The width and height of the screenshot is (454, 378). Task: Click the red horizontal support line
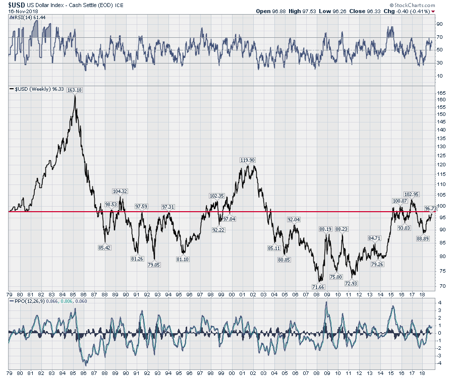click(222, 212)
